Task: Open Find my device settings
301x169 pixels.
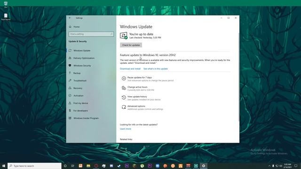Action: click(x=80, y=103)
